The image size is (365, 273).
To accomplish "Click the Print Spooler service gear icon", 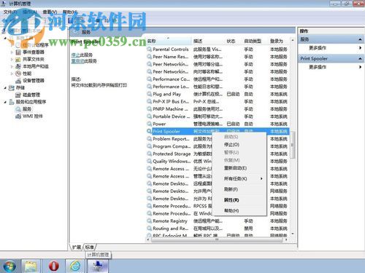I will pos(149,131).
